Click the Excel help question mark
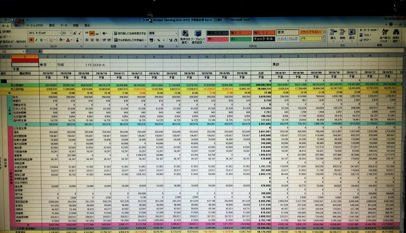The height and width of the screenshot is (233, 406). pos(390,24)
